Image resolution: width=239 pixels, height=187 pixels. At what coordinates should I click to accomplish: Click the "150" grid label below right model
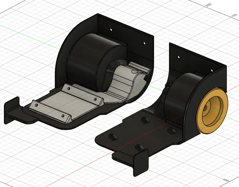pos(226,180)
